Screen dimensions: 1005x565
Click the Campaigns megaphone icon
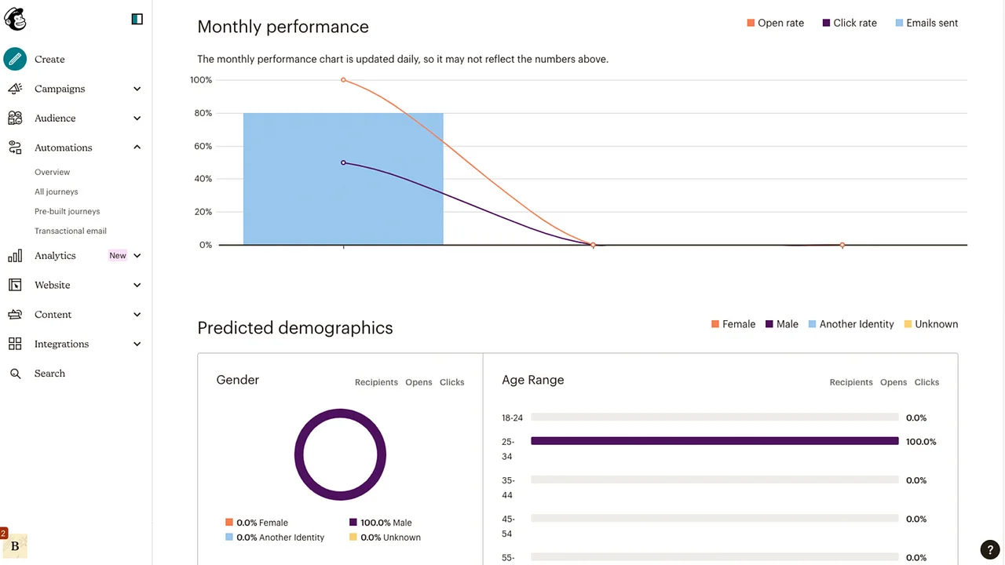15,89
